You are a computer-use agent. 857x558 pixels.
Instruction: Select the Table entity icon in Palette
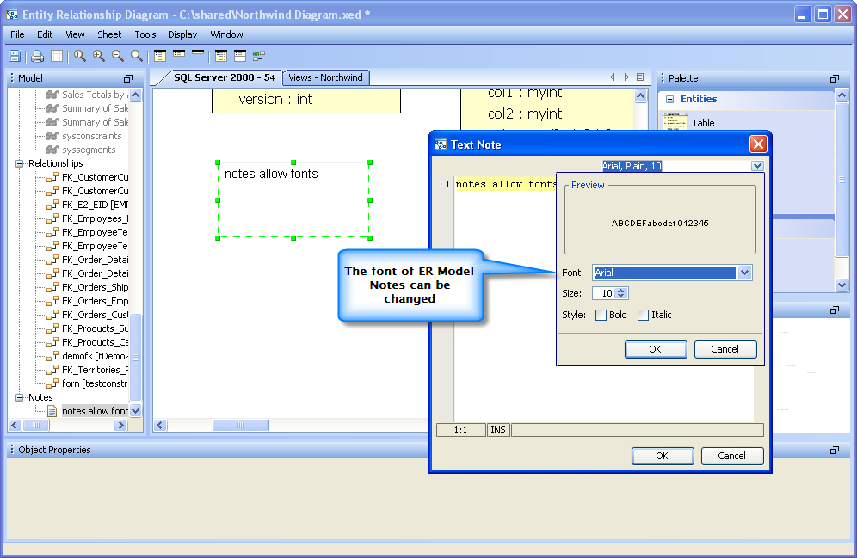point(675,121)
